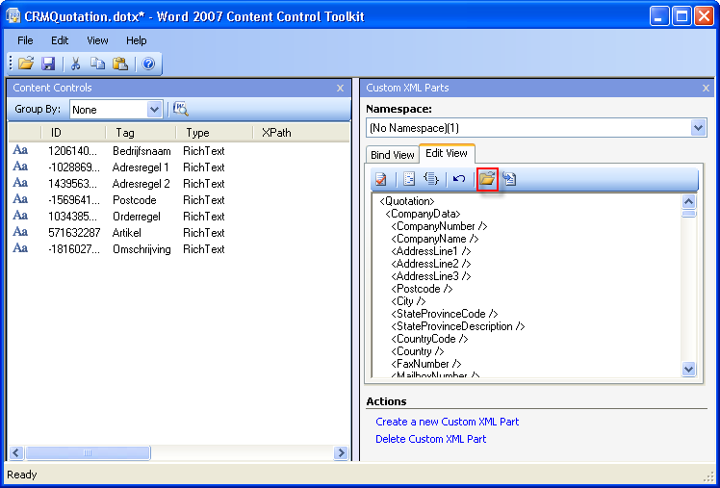Image resolution: width=720 pixels, height=488 pixels.
Task: Click the XML editor scroll up arrow
Action: 689,201
